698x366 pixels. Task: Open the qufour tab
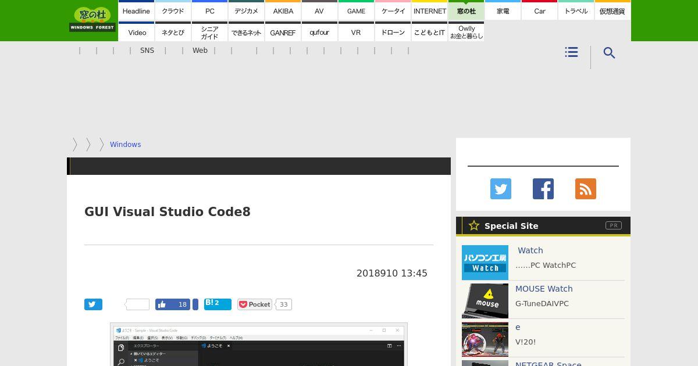[319, 32]
